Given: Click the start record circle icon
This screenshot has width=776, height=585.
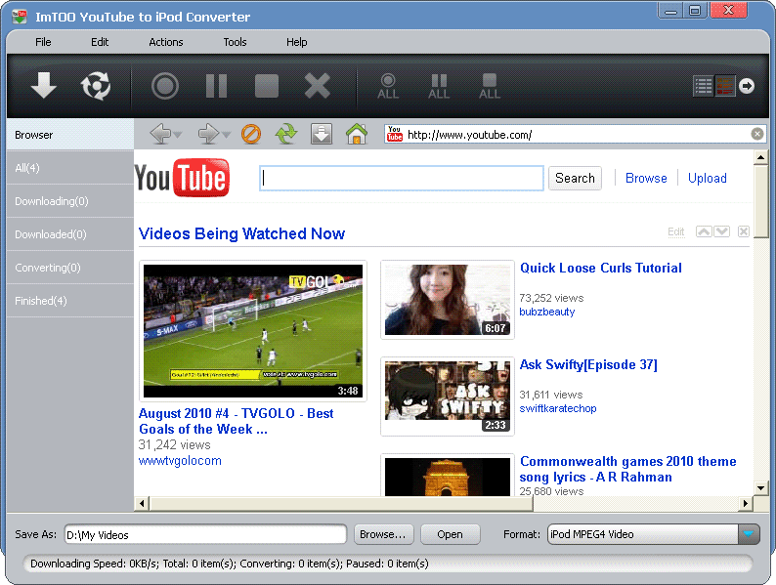Looking at the screenshot, I should pos(165,86).
